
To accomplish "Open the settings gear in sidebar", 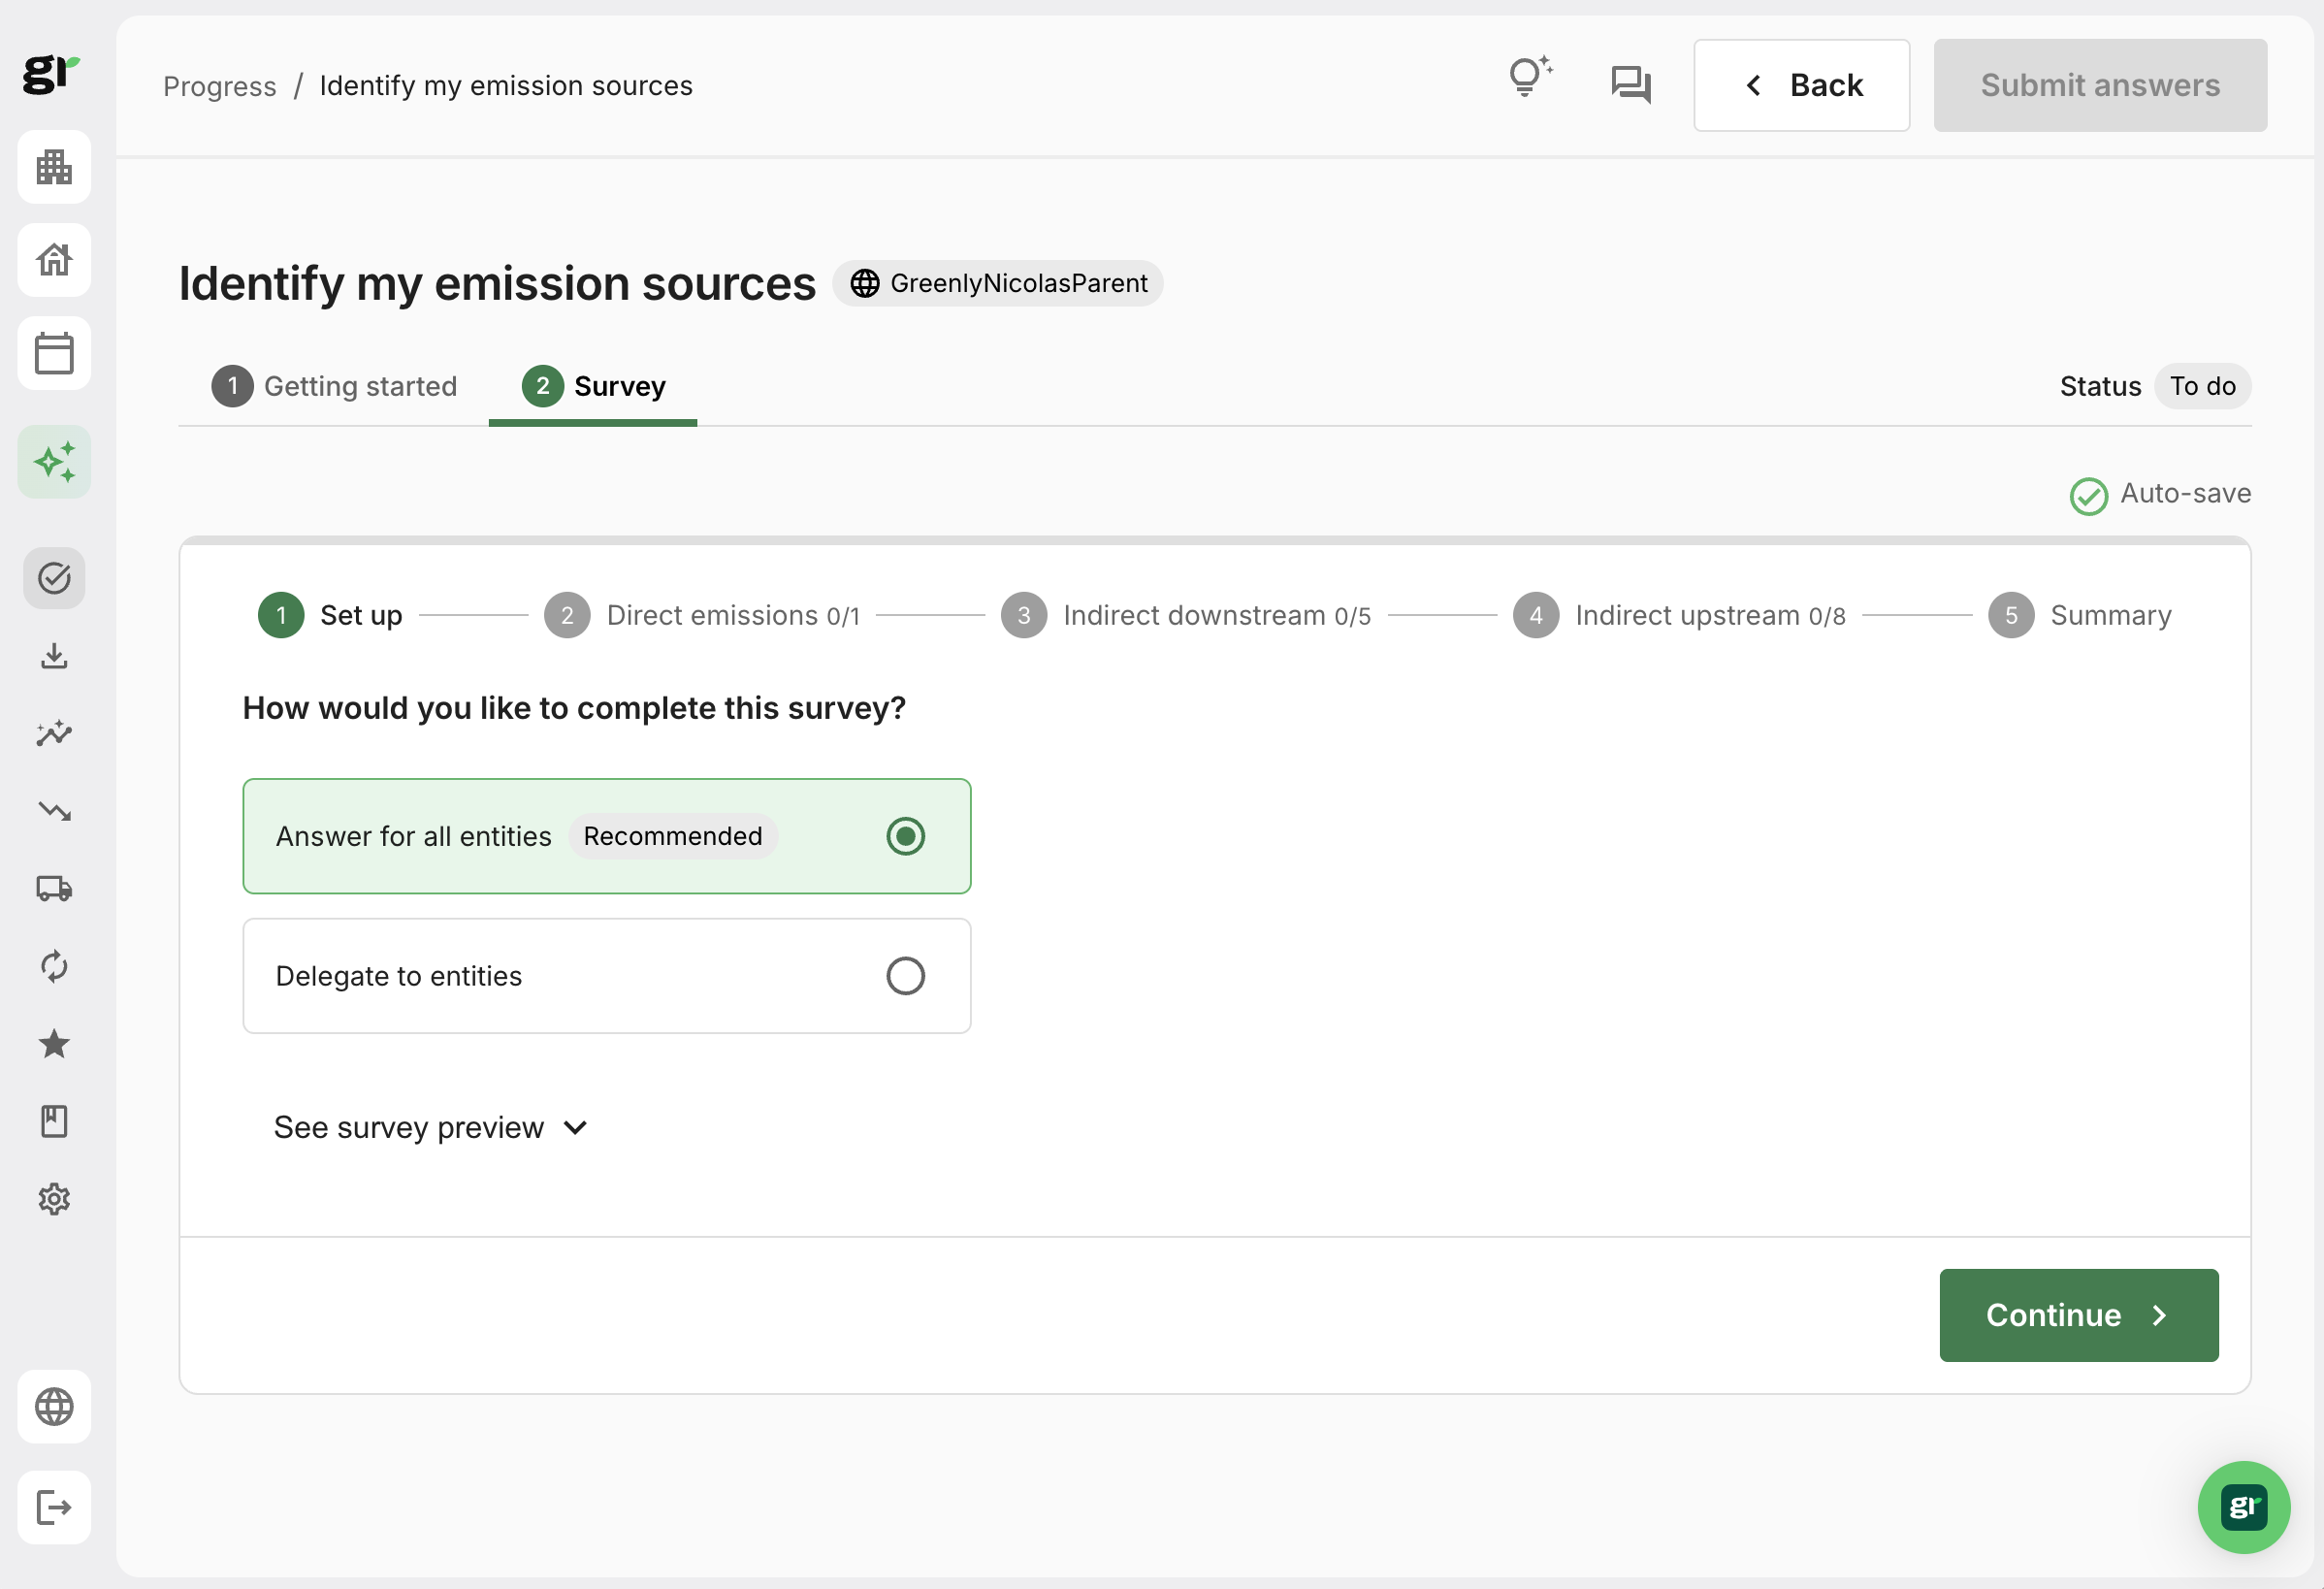I will click(x=54, y=1199).
